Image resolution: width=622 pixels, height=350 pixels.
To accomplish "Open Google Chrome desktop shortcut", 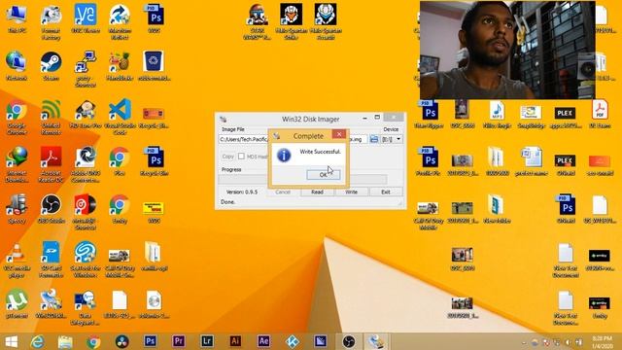I will click(17, 117).
